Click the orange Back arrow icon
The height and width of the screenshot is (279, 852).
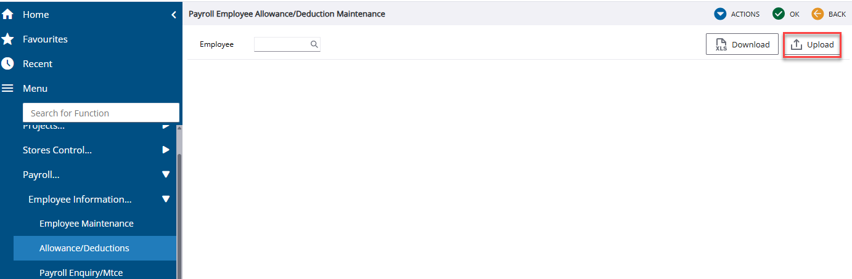coord(817,14)
